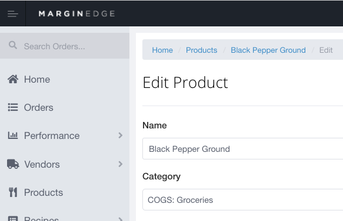Click the Home house icon in sidebar
Screen dimensions: 343x221
click(13, 79)
